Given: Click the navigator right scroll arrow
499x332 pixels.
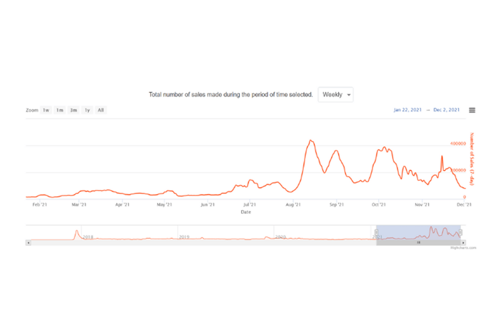Looking at the screenshot, I should pos(463,243).
